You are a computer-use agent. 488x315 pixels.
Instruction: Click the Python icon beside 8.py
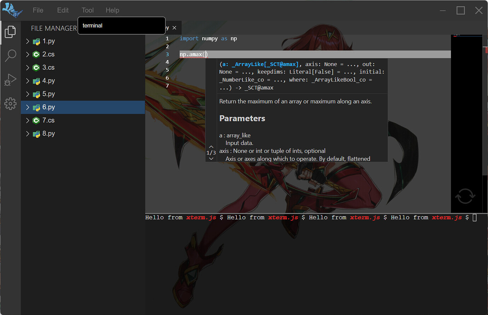(36, 133)
